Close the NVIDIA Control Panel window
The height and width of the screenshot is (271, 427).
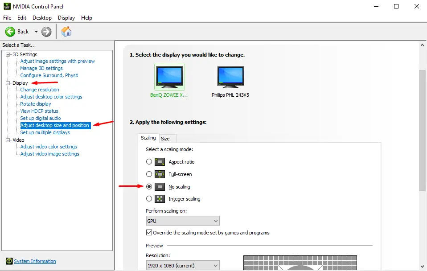(417, 6)
